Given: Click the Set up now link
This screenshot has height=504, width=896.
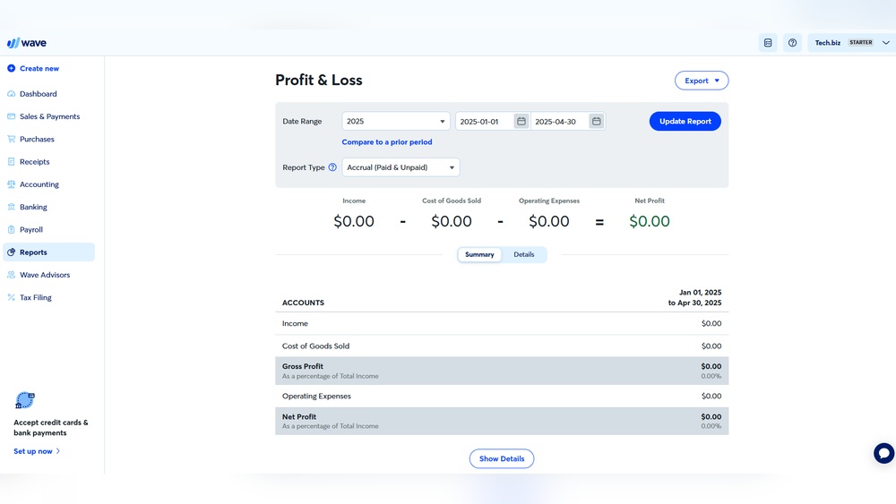Looking at the screenshot, I should click(37, 451).
